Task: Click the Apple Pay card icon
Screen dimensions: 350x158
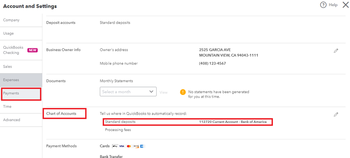Action: (115, 146)
